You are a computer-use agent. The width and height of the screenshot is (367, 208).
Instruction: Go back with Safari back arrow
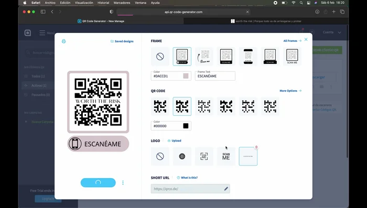coord(52,12)
